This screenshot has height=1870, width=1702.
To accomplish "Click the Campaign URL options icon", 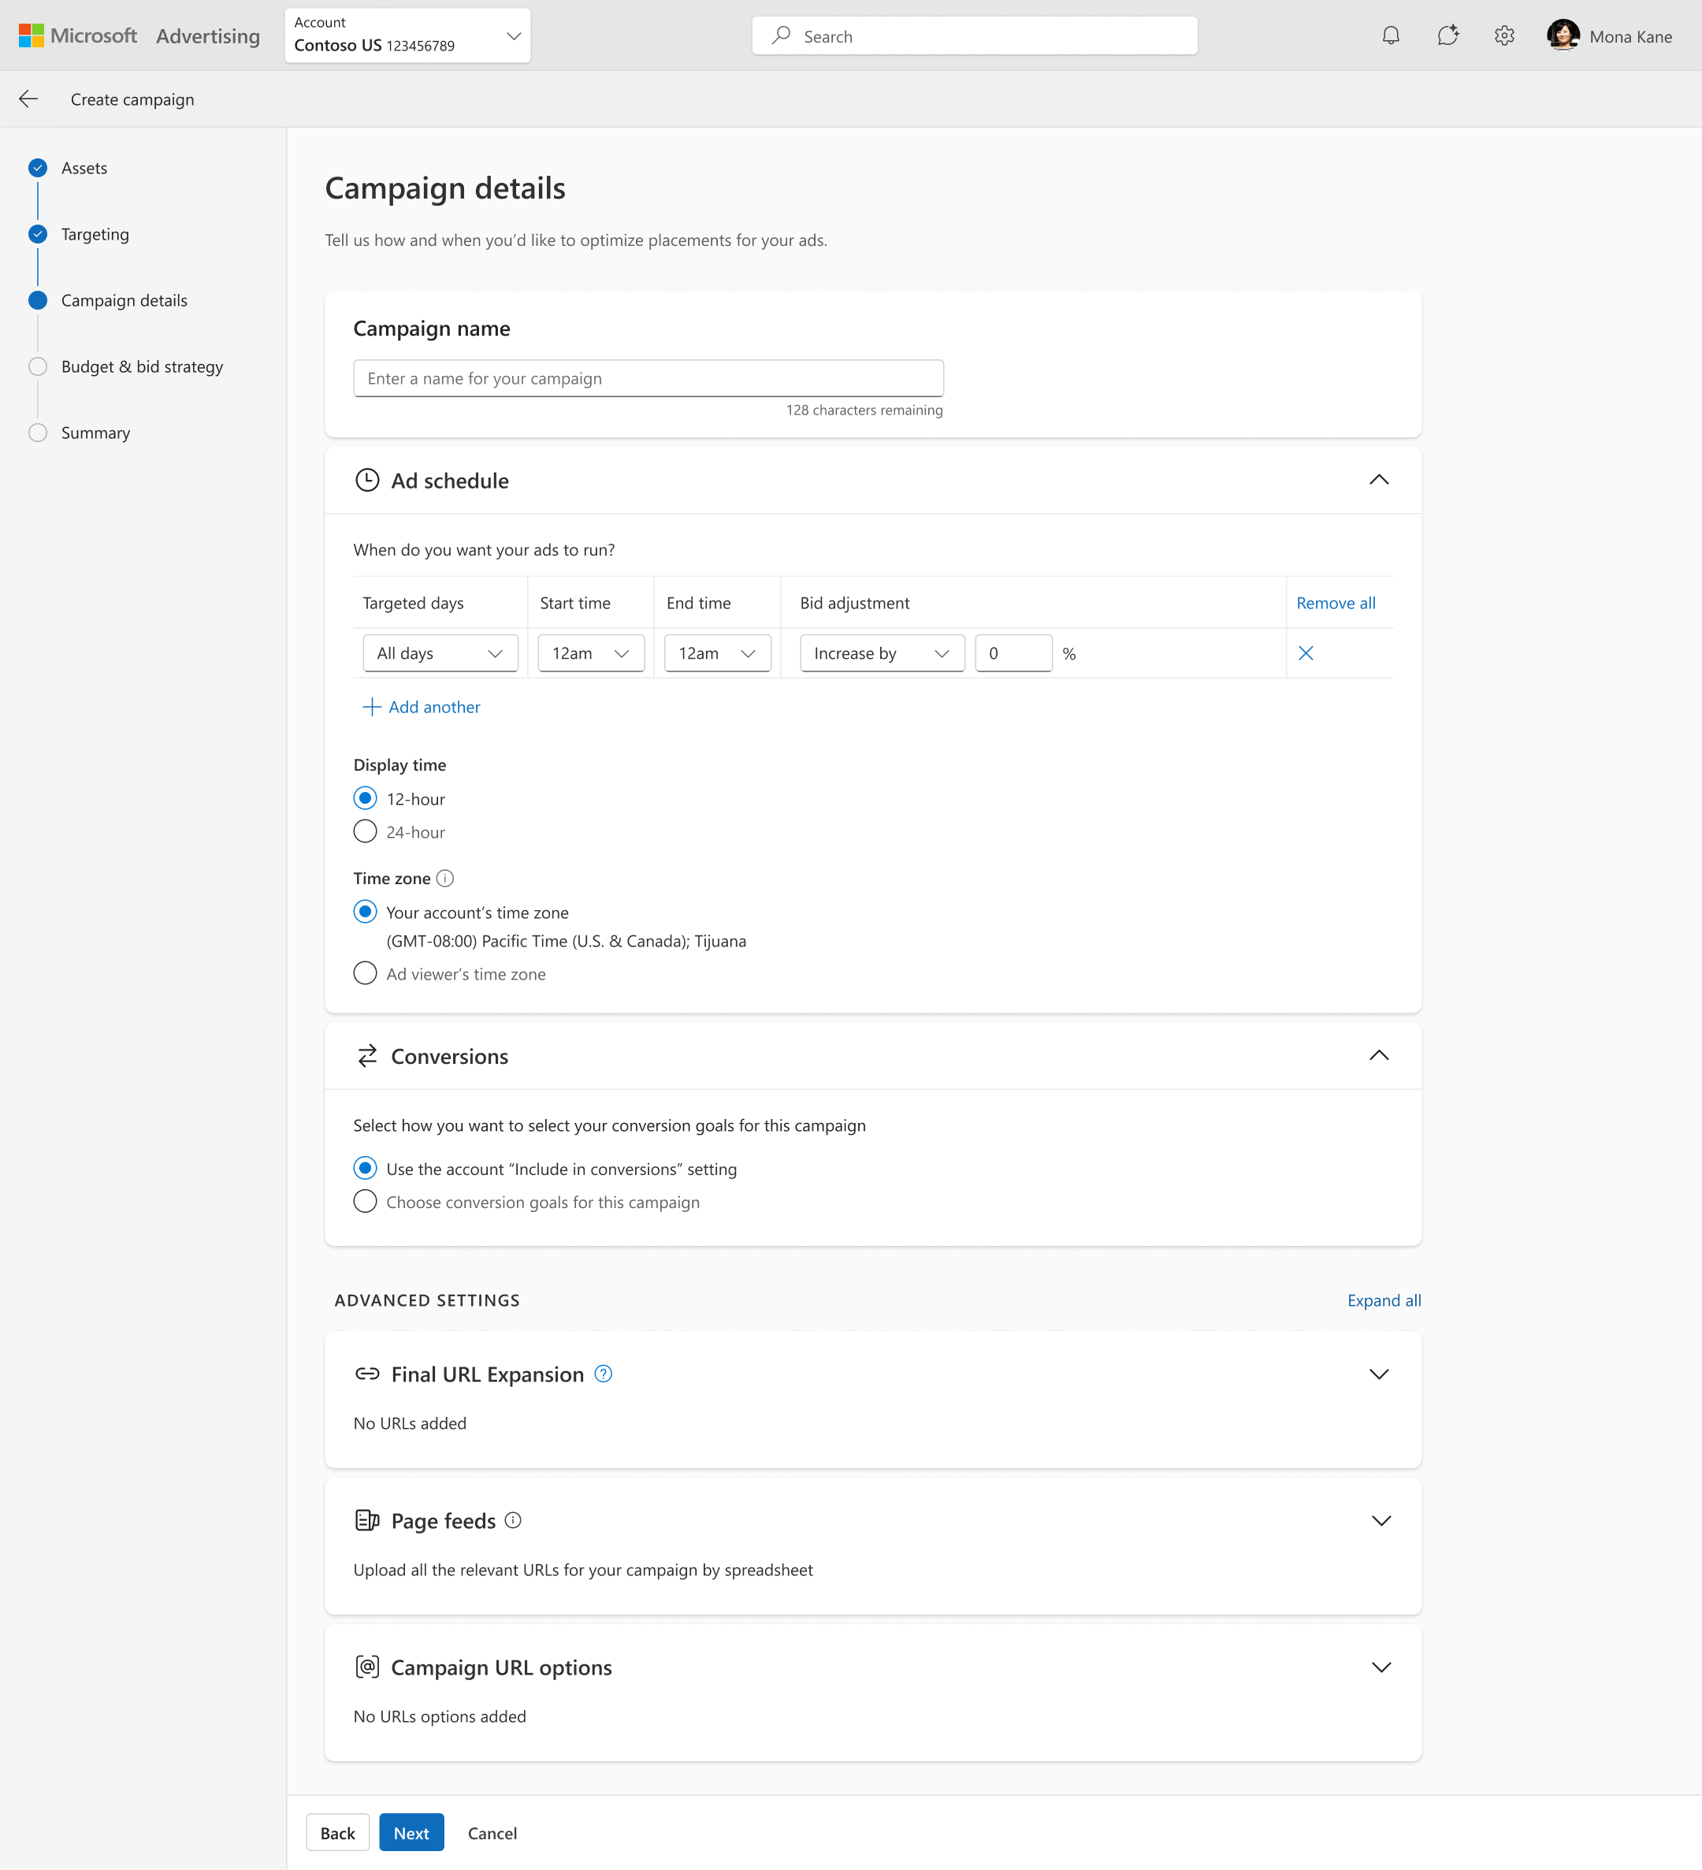I will click(x=367, y=1667).
